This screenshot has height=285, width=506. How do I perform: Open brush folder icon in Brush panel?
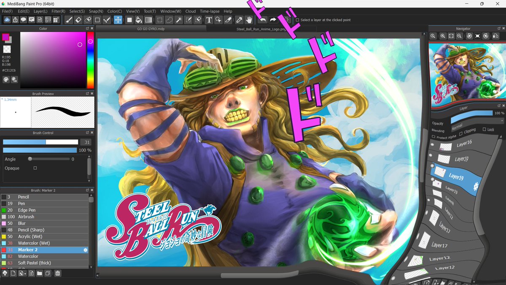pyautogui.click(x=39, y=274)
